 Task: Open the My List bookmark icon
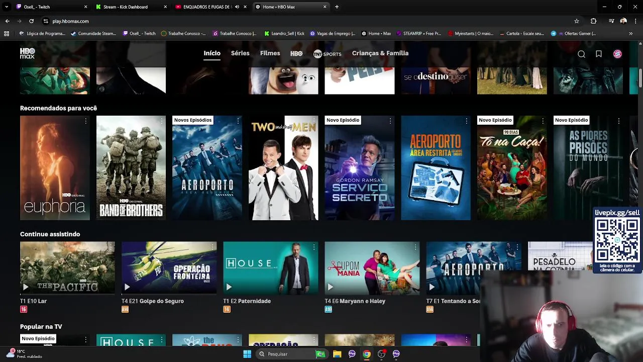pyautogui.click(x=599, y=54)
